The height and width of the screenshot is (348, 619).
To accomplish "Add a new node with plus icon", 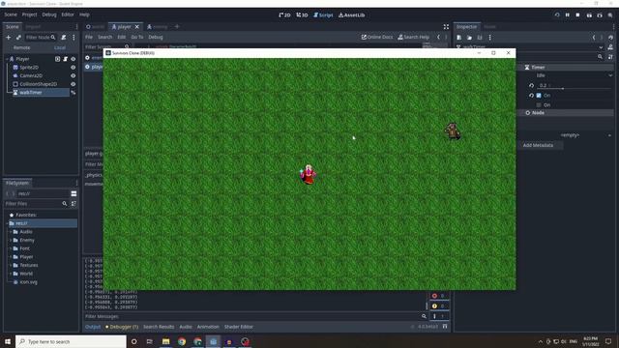I will tap(9, 38).
